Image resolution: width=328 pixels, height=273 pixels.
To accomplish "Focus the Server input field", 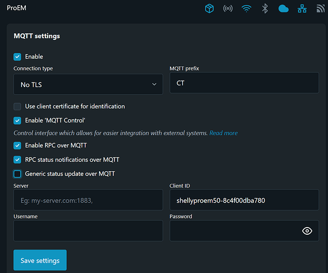I will pos(88,200).
